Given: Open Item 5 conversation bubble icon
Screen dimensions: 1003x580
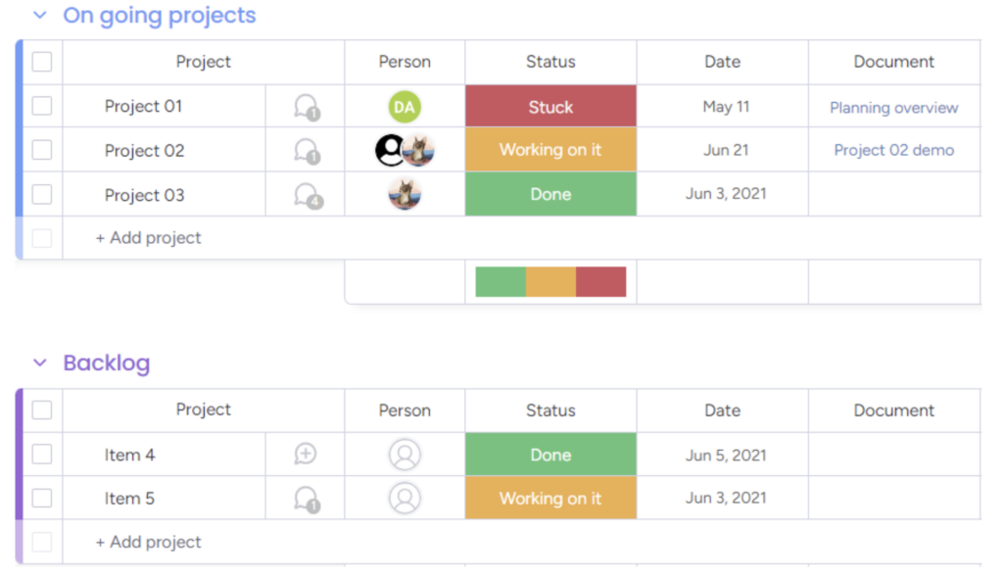Looking at the screenshot, I should click(x=307, y=500).
